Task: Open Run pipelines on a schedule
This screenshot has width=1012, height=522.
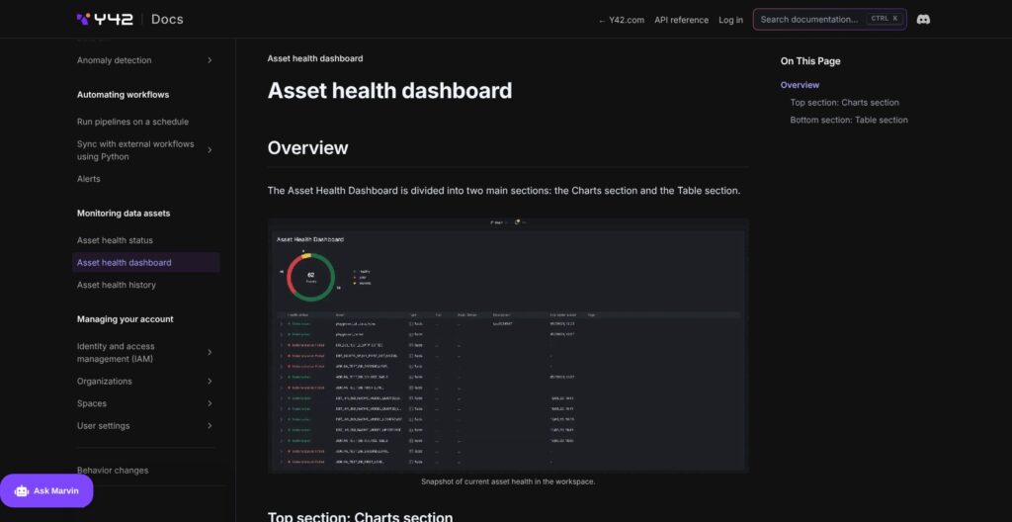Action: coord(133,122)
